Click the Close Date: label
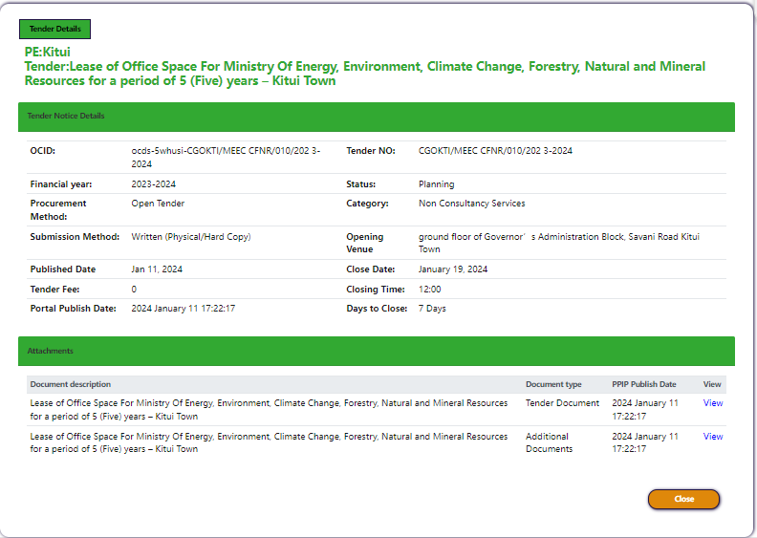Viewport: 757px width, 538px height. [x=370, y=269]
